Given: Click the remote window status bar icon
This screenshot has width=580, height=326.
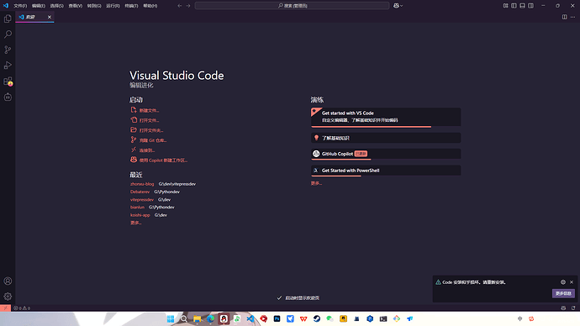Looking at the screenshot, I should pos(5,308).
